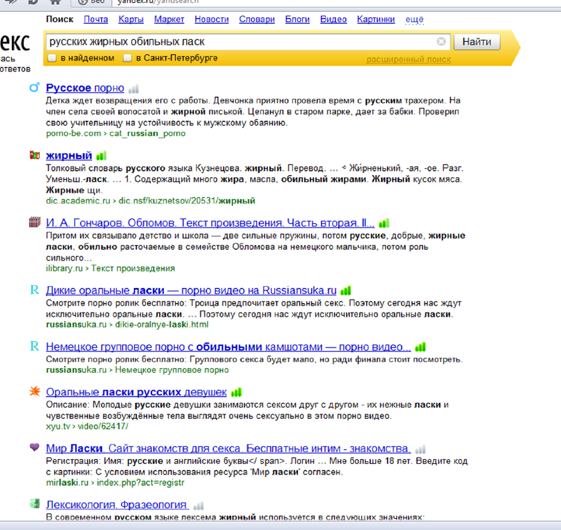561x530 pixels.
Task: Click rating bars after 'Дикие оральные' result title
Action: 345,291
